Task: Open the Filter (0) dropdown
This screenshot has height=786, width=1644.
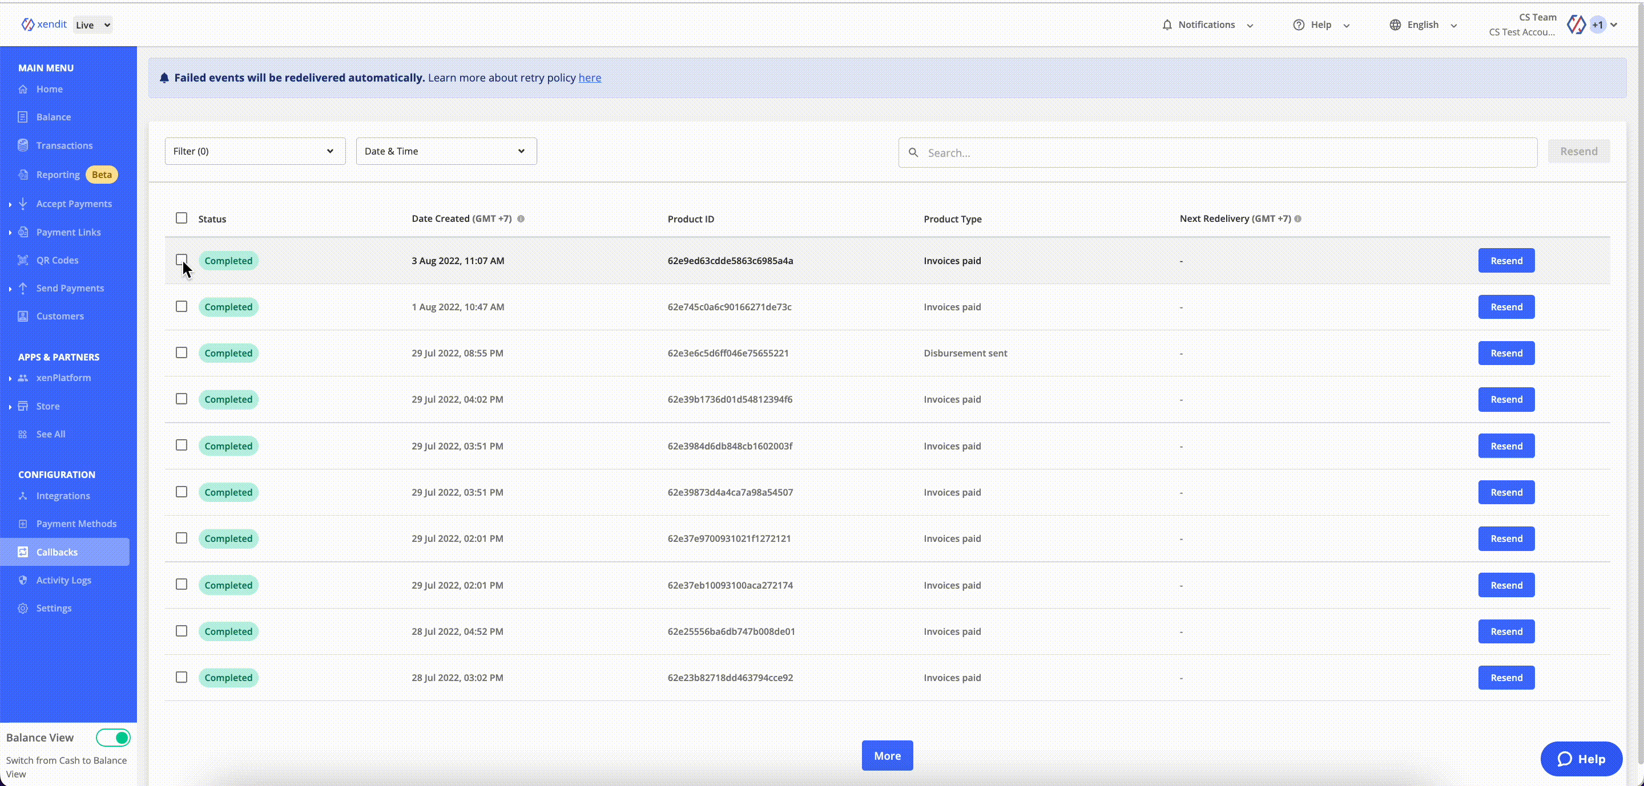Action: 255,151
